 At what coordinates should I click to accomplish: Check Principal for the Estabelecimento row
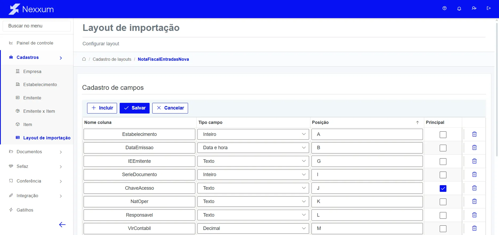point(443,135)
